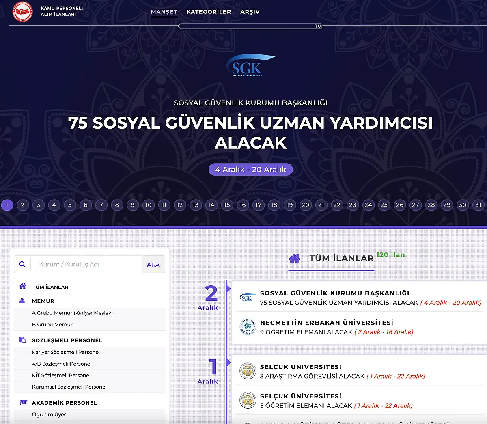Click the 120 ilan count label

(x=390, y=255)
